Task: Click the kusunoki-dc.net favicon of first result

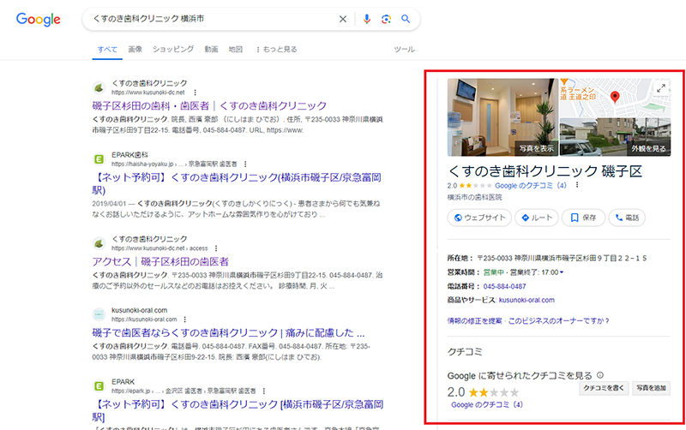Action: tap(99, 88)
